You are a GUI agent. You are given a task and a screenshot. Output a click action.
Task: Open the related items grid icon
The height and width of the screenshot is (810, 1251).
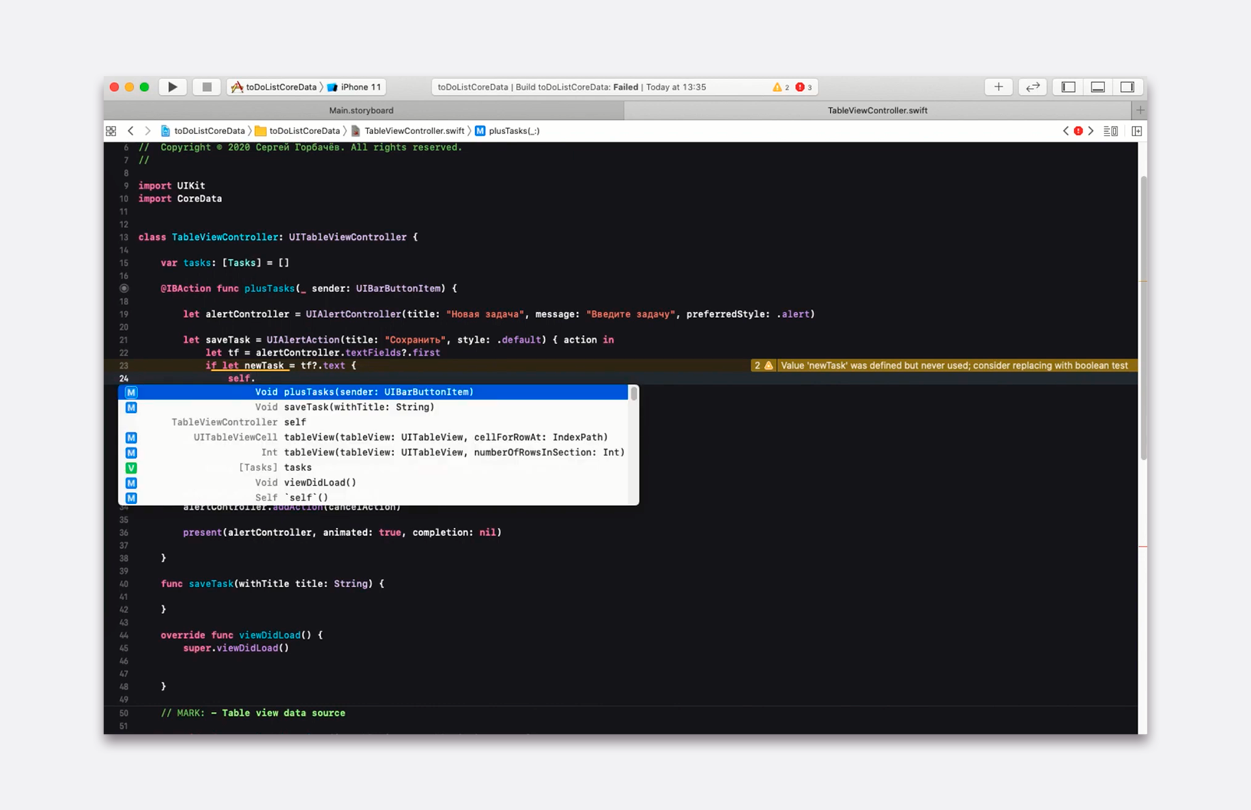coord(111,131)
